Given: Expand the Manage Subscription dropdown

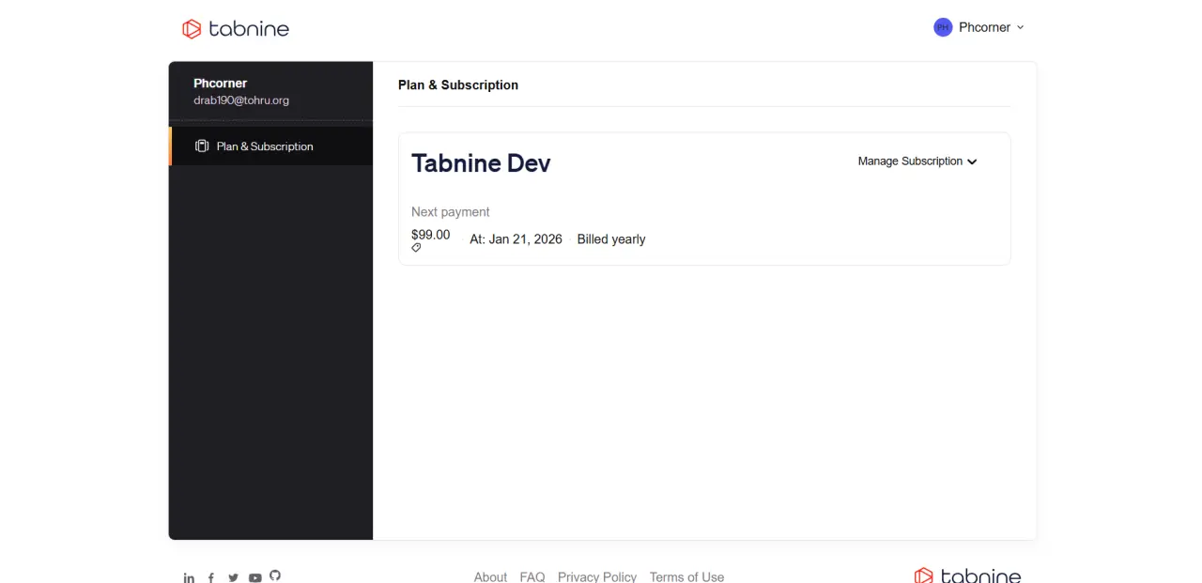Looking at the screenshot, I should (917, 161).
